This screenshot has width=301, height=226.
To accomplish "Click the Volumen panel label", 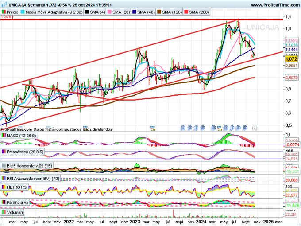I will (x=15, y=212).
